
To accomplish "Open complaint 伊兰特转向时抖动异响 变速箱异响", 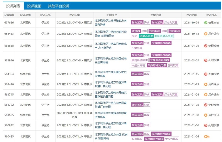I will point(110,34).
